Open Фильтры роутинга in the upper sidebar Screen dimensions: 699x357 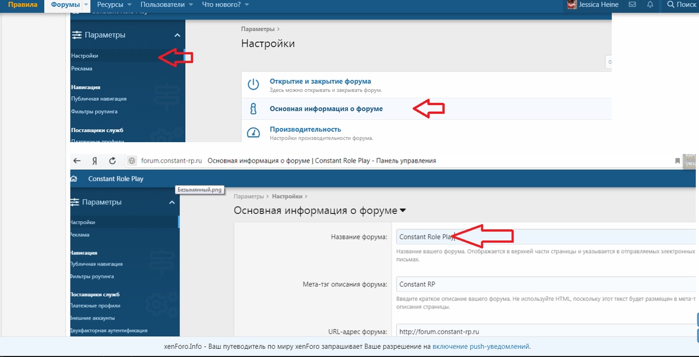coord(94,112)
